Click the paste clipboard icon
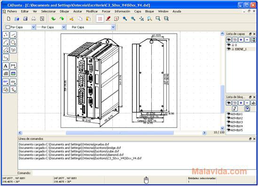The height and width of the screenshot is (186, 258). coord(88,19)
